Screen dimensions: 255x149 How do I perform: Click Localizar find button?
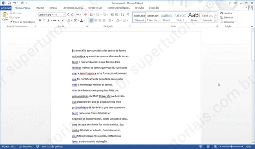228,13
